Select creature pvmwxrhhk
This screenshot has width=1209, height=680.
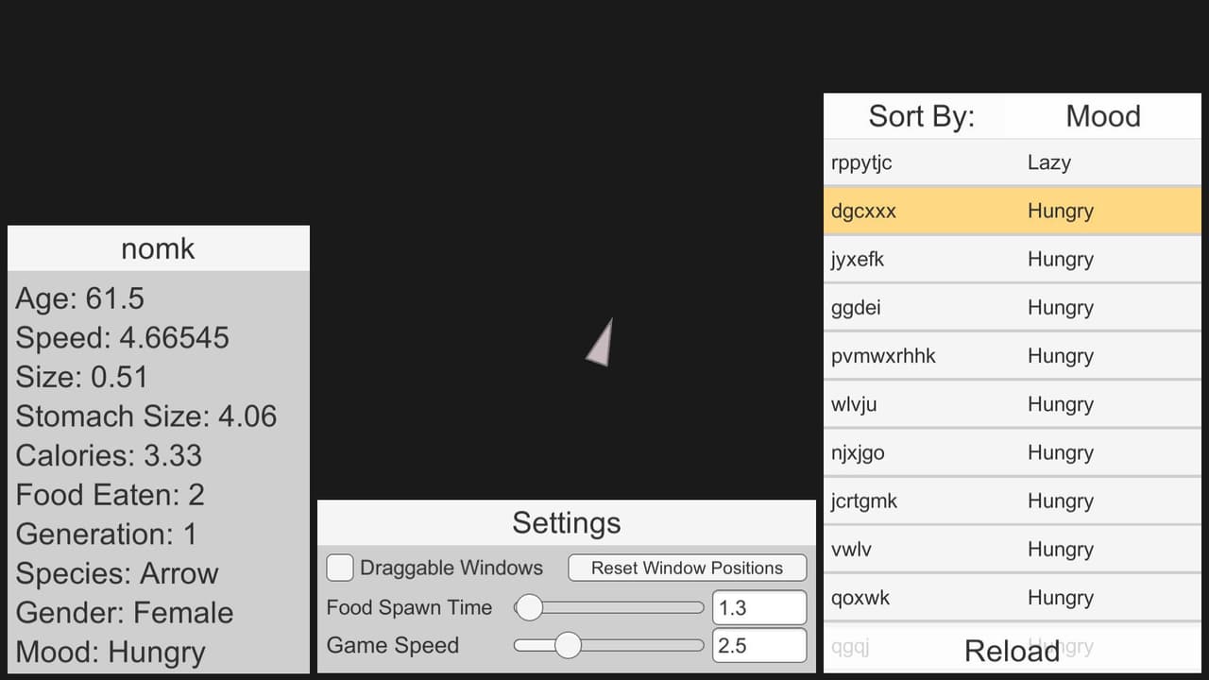tap(1012, 356)
